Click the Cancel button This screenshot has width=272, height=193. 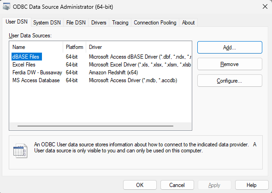(177, 185)
